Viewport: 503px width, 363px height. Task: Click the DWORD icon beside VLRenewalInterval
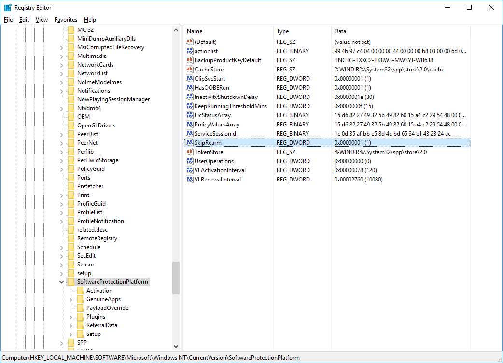coord(190,180)
